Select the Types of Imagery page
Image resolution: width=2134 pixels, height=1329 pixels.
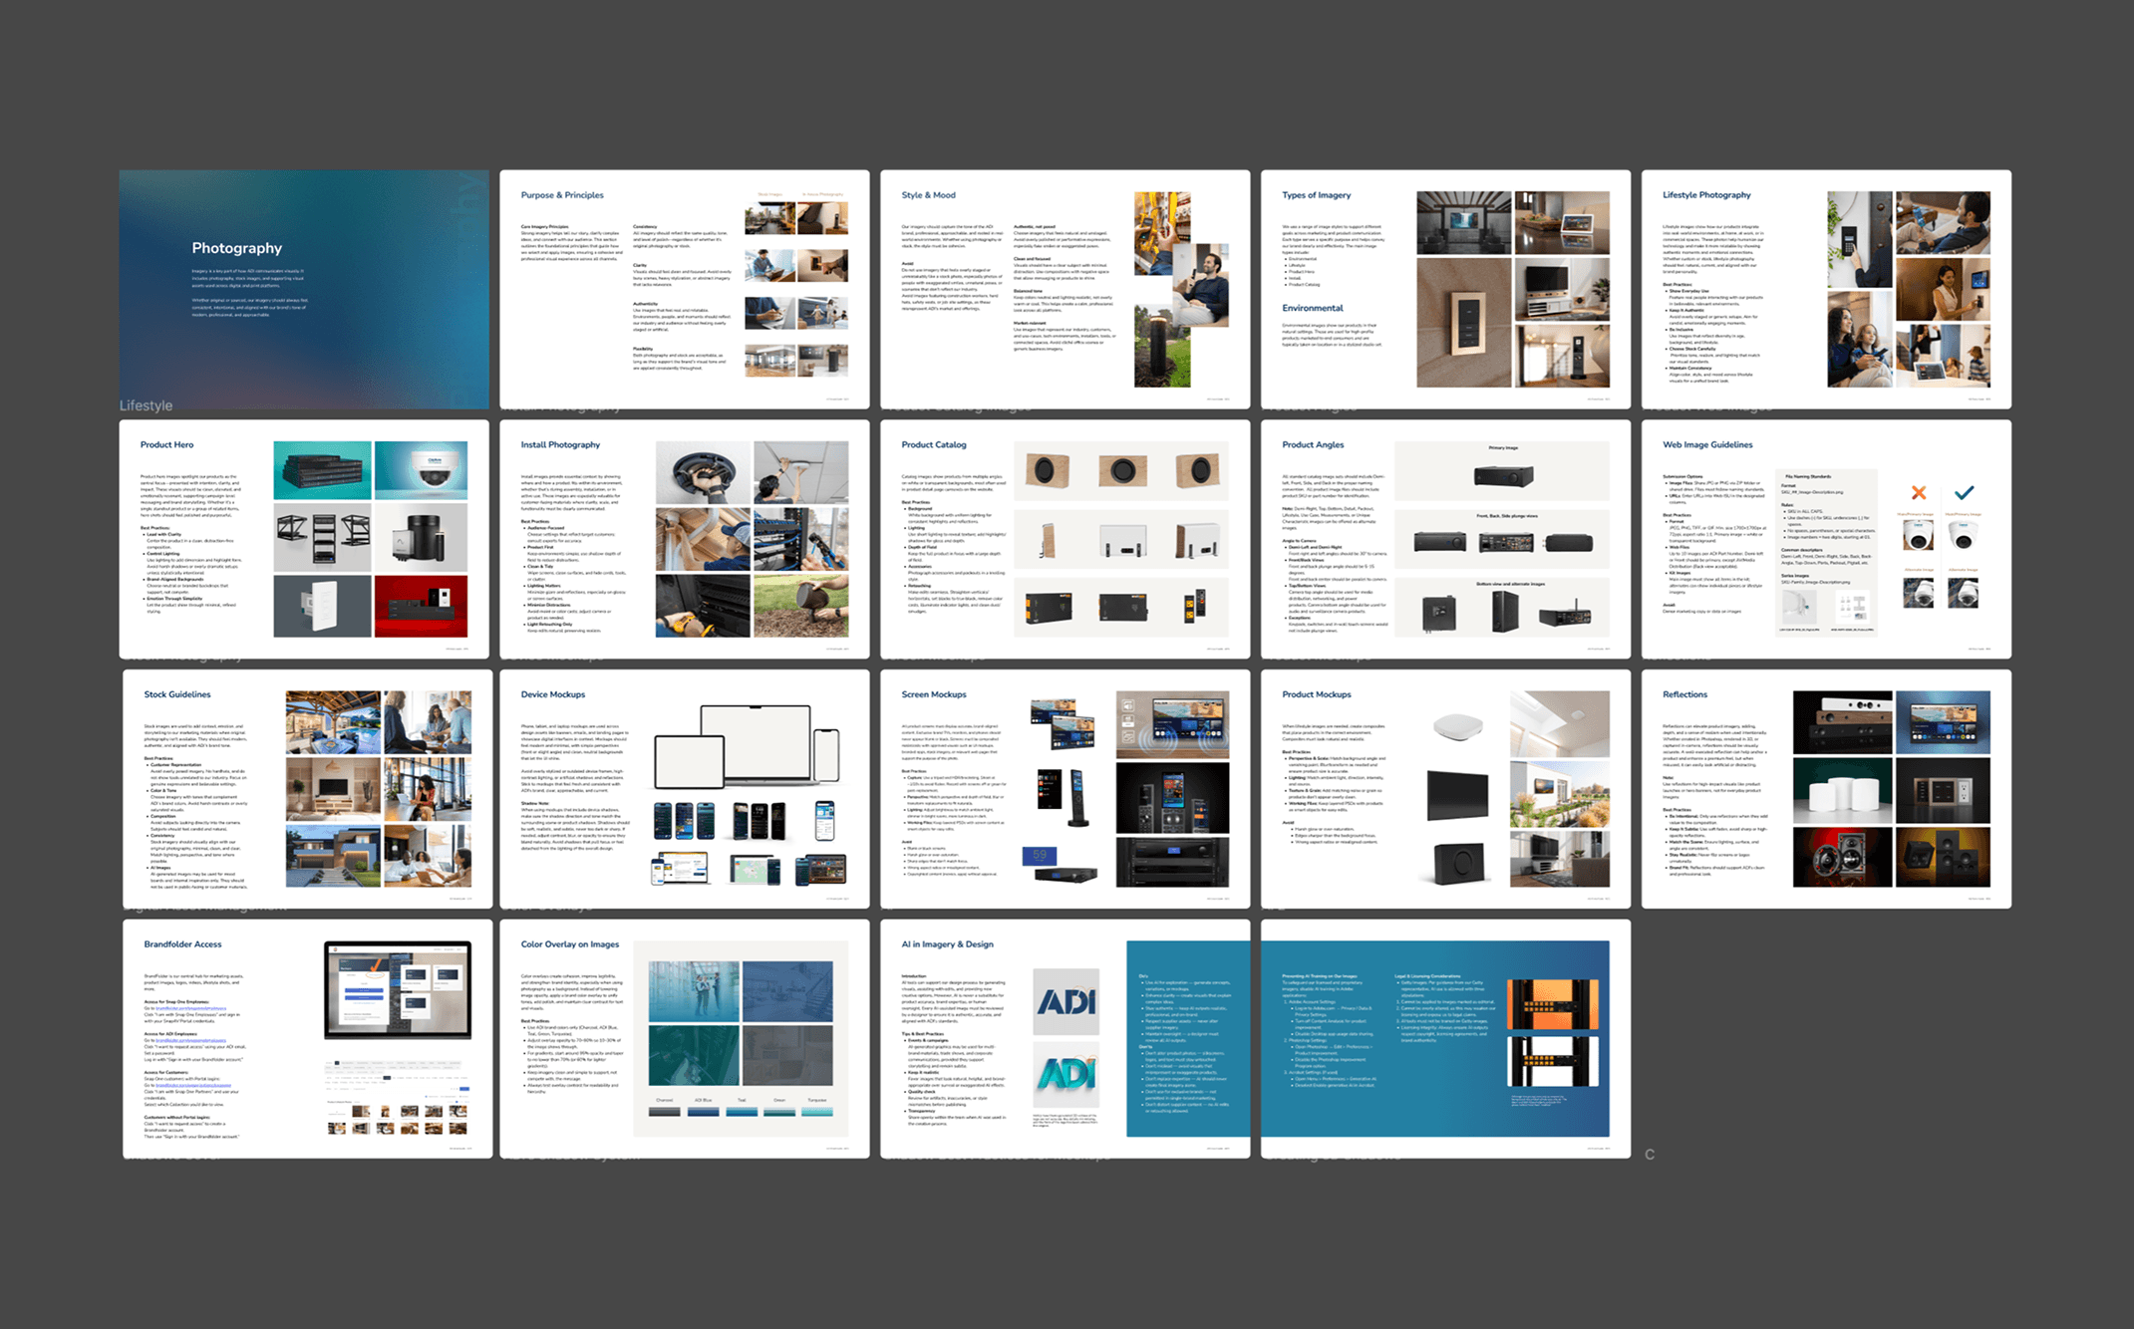[1445, 289]
